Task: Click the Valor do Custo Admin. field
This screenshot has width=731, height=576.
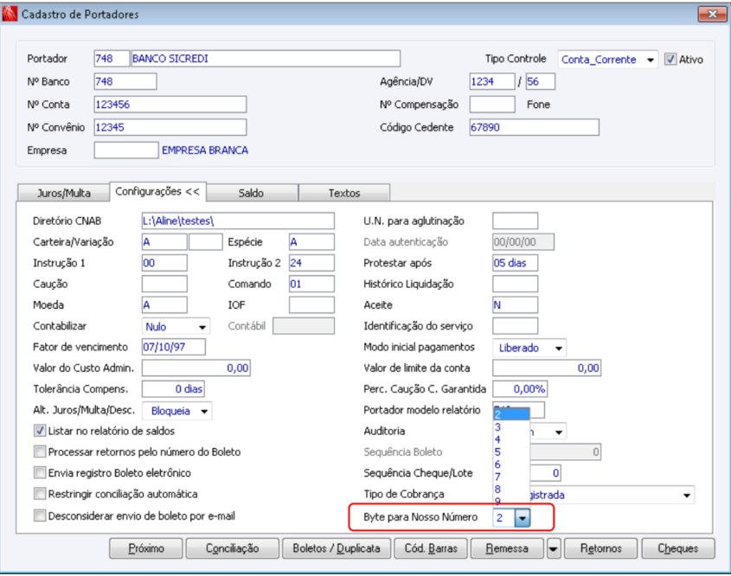Action: tap(196, 368)
